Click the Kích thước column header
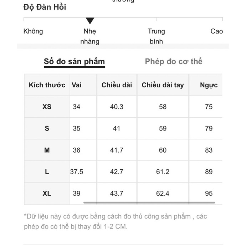The width and height of the screenshot is (246, 246). pyautogui.click(x=47, y=85)
